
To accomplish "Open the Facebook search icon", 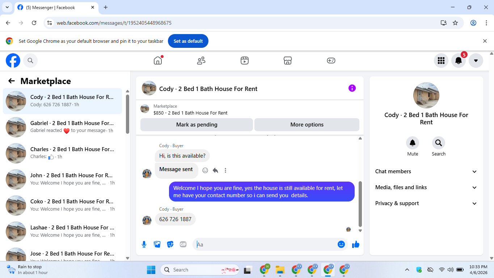I will [30, 61].
